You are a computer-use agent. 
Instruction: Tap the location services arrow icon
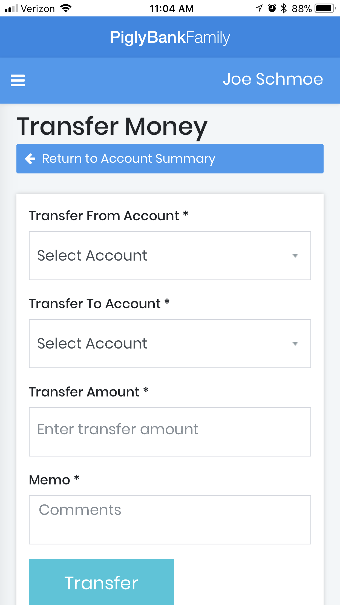(259, 8)
